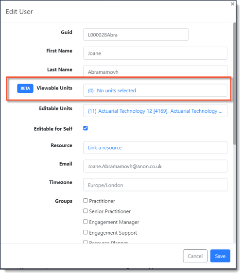The width and height of the screenshot is (243, 276).
Task: Tick the Senior Practitioner checkbox
Action: click(x=86, y=211)
